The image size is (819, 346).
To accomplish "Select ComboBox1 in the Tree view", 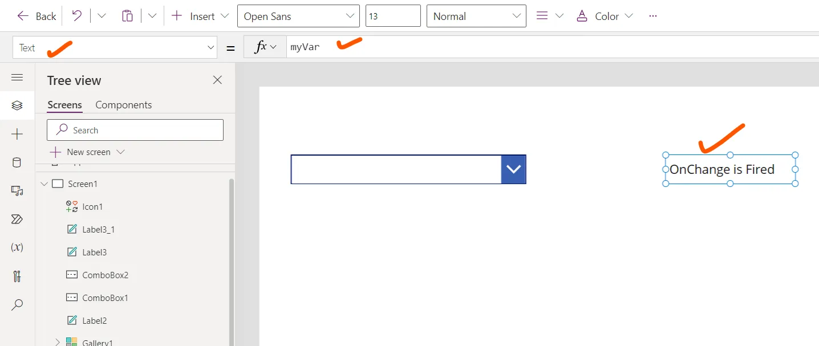I will [105, 297].
